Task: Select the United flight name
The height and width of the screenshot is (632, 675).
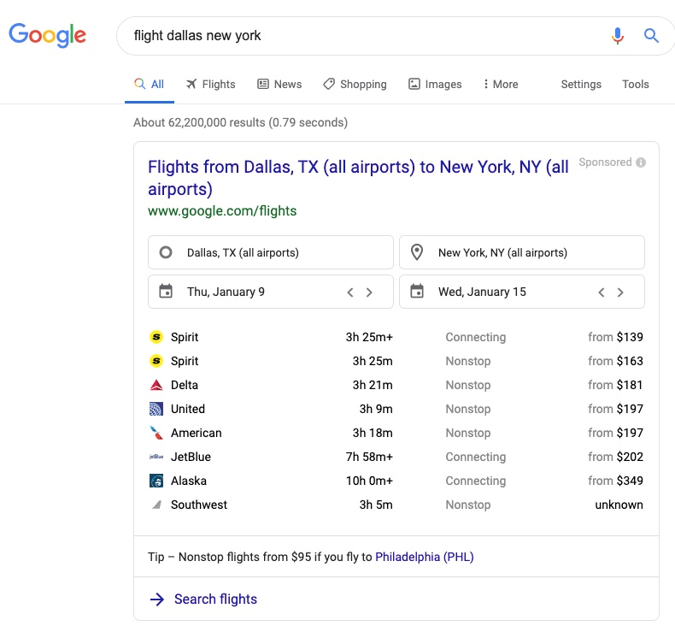Action: [188, 409]
